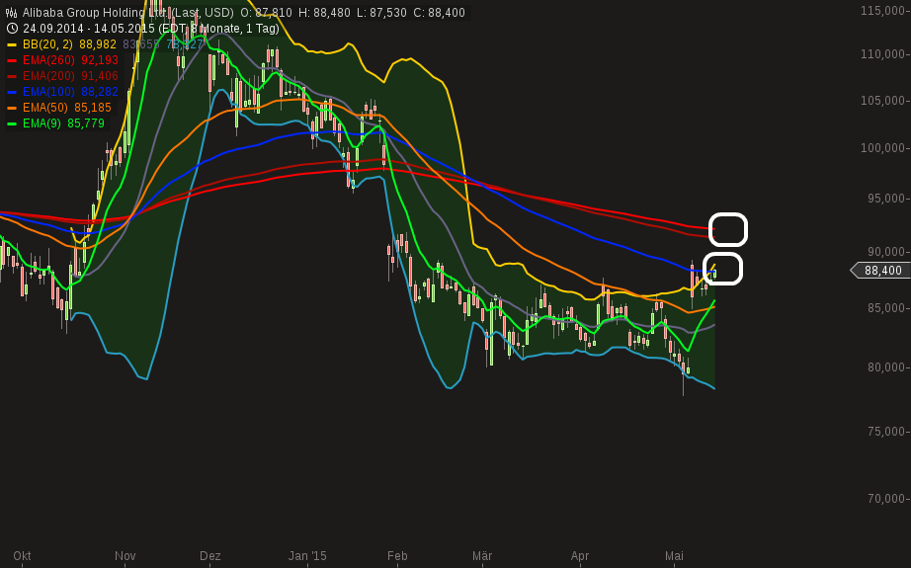Click the Mär month label on time axis
The image size is (911, 568).
point(482,556)
